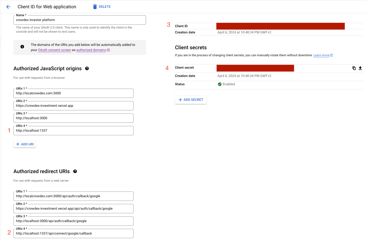Click the plus icon on ADD SECRET
The image size is (367, 241).
coord(180,100)
